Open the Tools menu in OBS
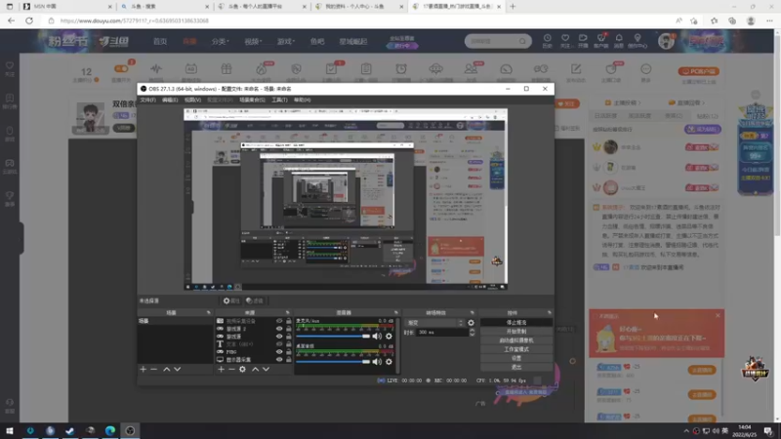Image resolution: width=781 pixels, height=439 pixels. 279,100
